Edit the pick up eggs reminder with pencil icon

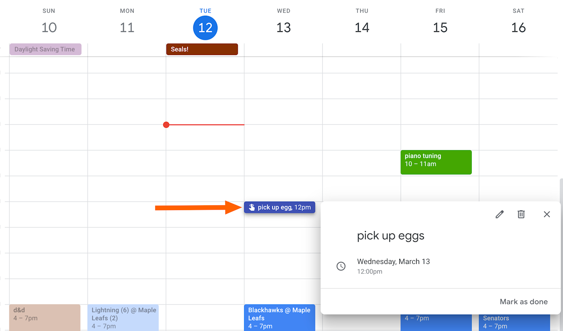click(499, 214)
